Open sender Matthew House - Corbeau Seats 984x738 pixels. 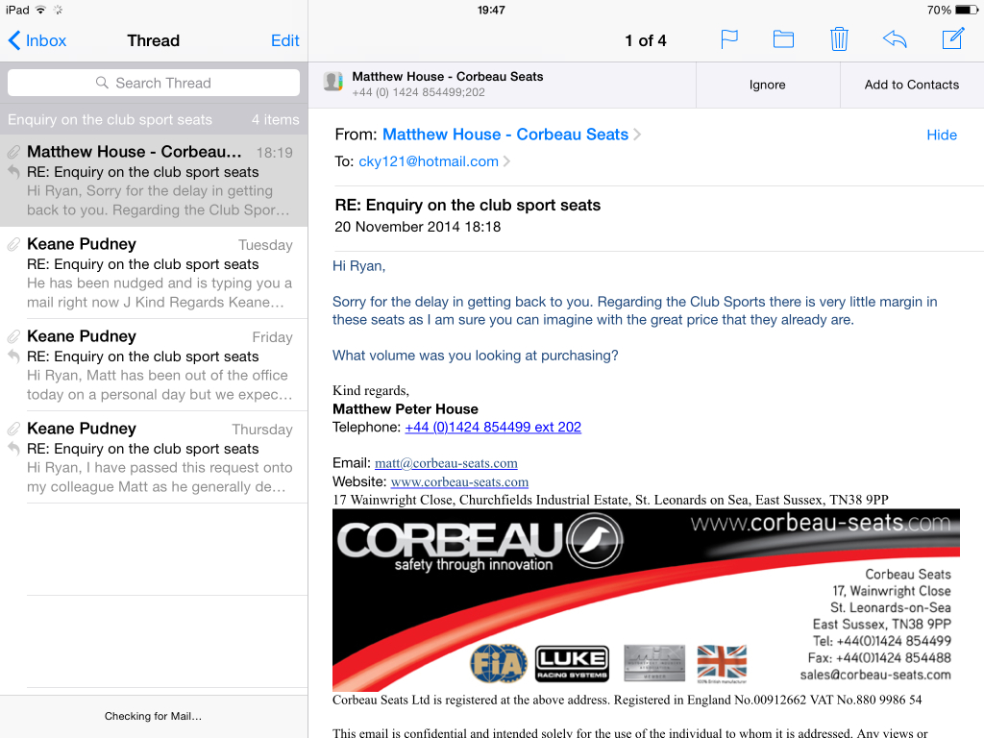pyautogui.click(x=505, y=135)
